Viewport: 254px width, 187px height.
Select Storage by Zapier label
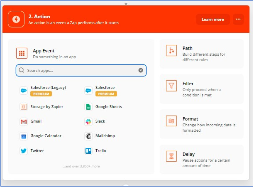point(47,107)
